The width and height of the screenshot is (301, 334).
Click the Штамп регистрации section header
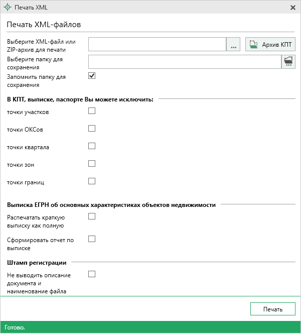click(x=37, y=262)
